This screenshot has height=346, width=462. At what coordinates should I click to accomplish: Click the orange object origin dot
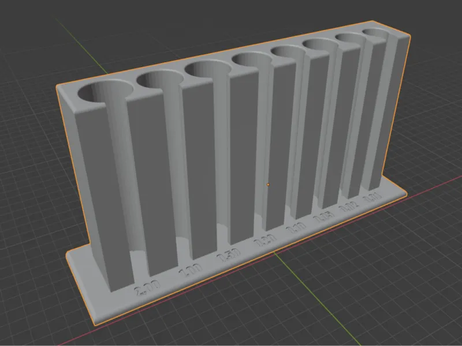pyautogui.click(x=268, y=185)
